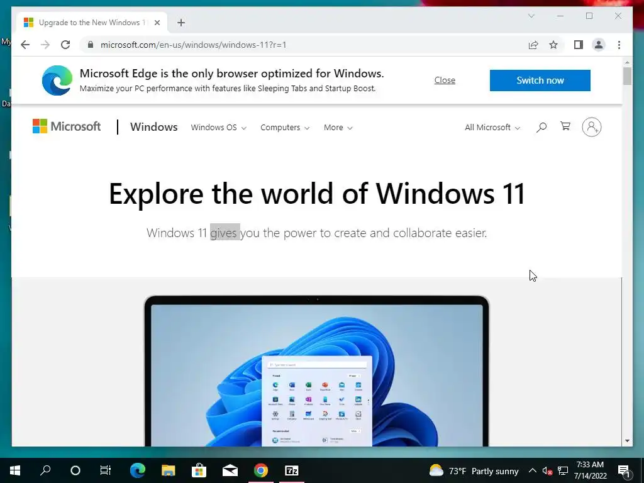The height and width of the screenshot is (483, 644).
Task: Click the muted volume tray icon
Action: (x=547, y=471)
